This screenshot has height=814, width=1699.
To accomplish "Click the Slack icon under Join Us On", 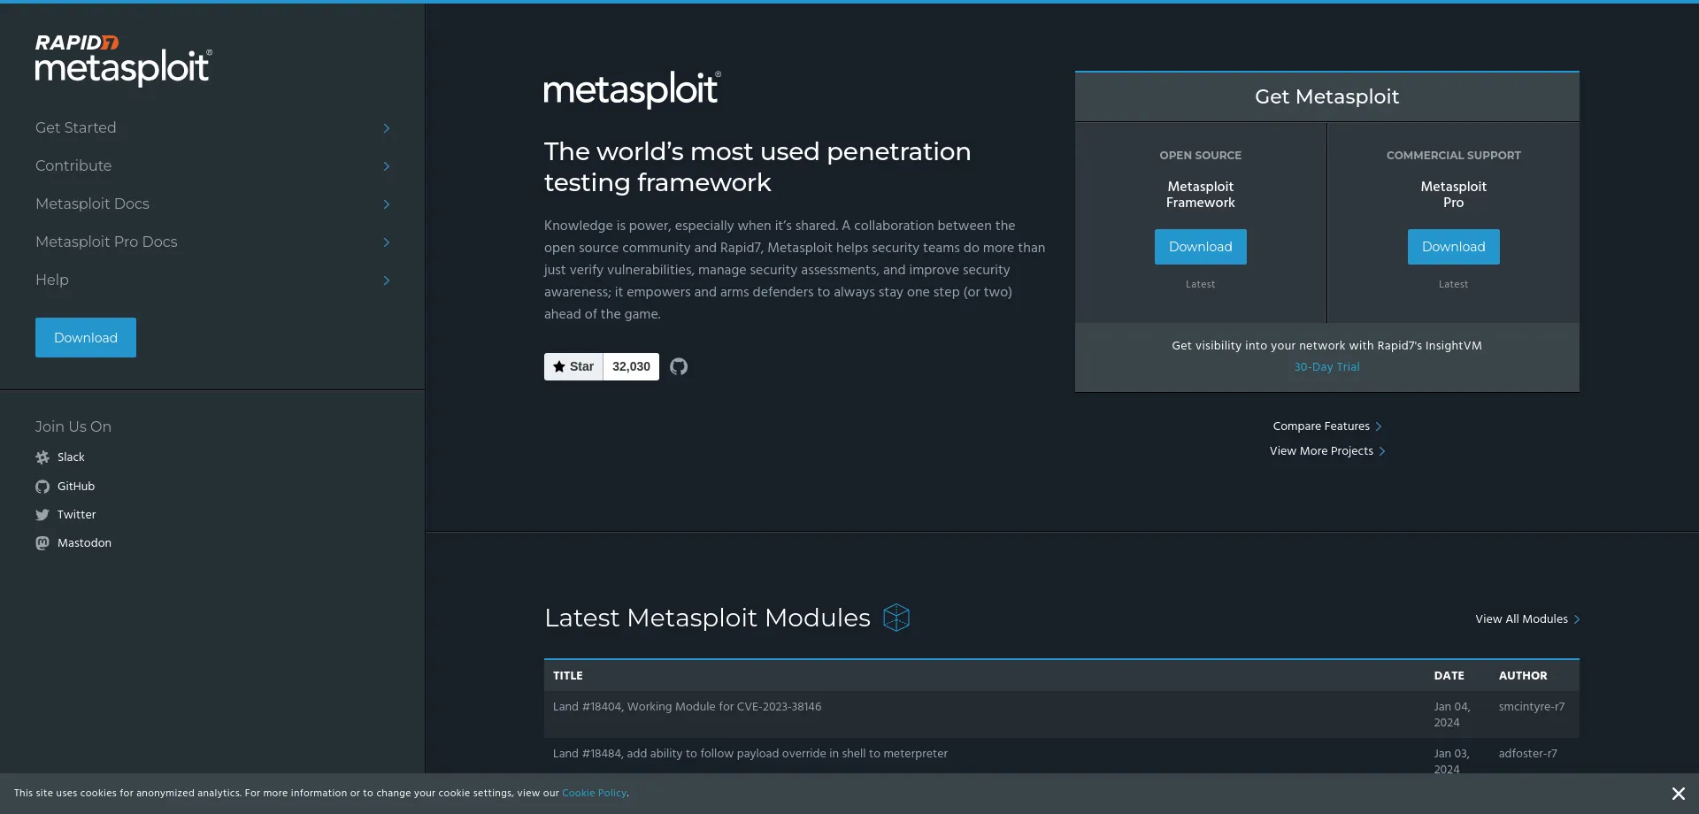I will [42, 457].
